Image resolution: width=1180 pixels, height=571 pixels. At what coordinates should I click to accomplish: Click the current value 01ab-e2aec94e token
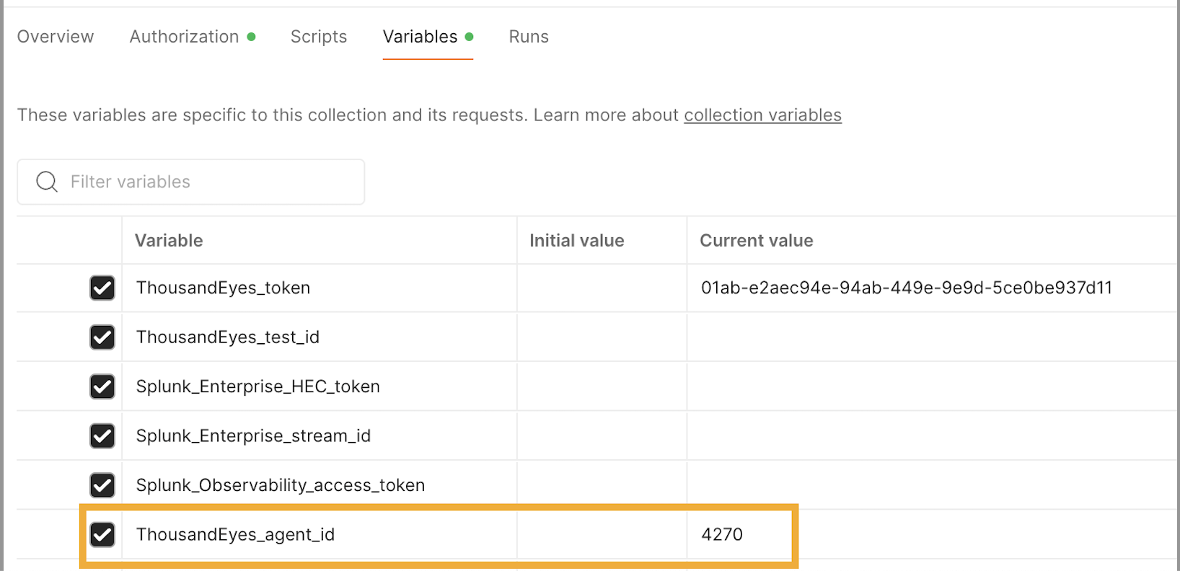point(907,288)
